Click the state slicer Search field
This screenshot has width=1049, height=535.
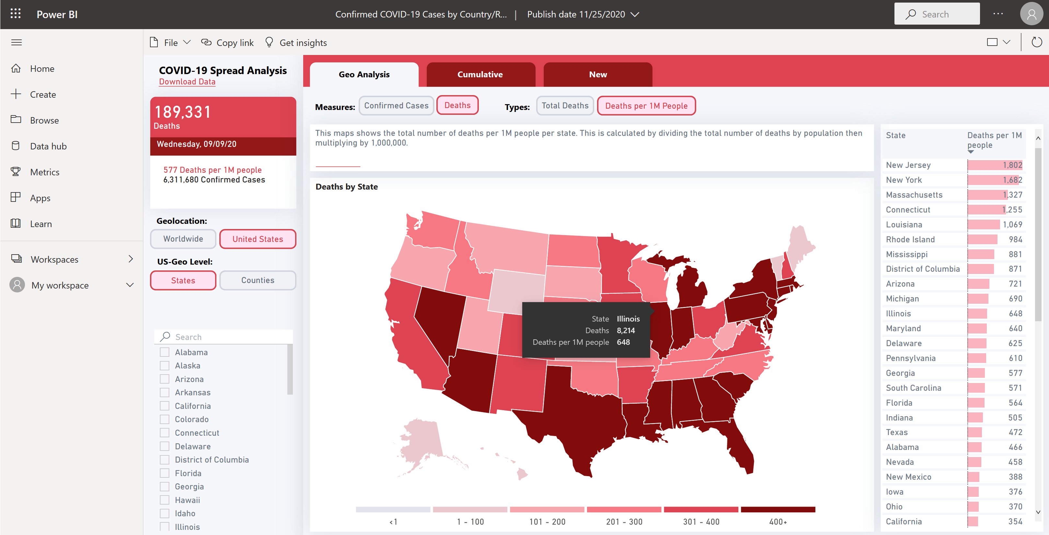223,337
